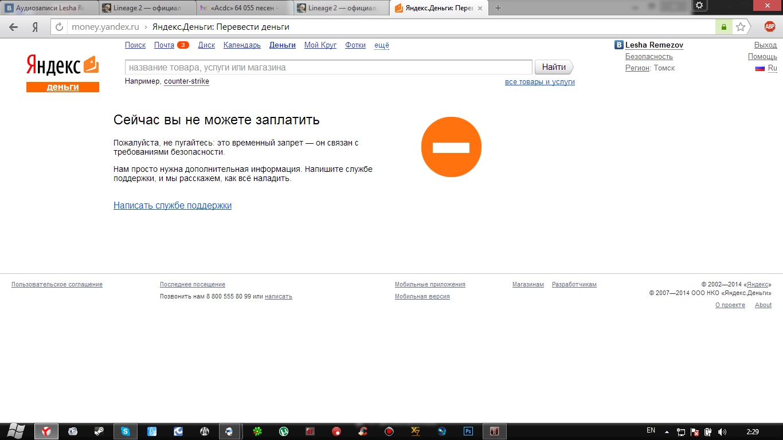Click the orange stop sign image
The image size is (783, 440).
[451, 147]
